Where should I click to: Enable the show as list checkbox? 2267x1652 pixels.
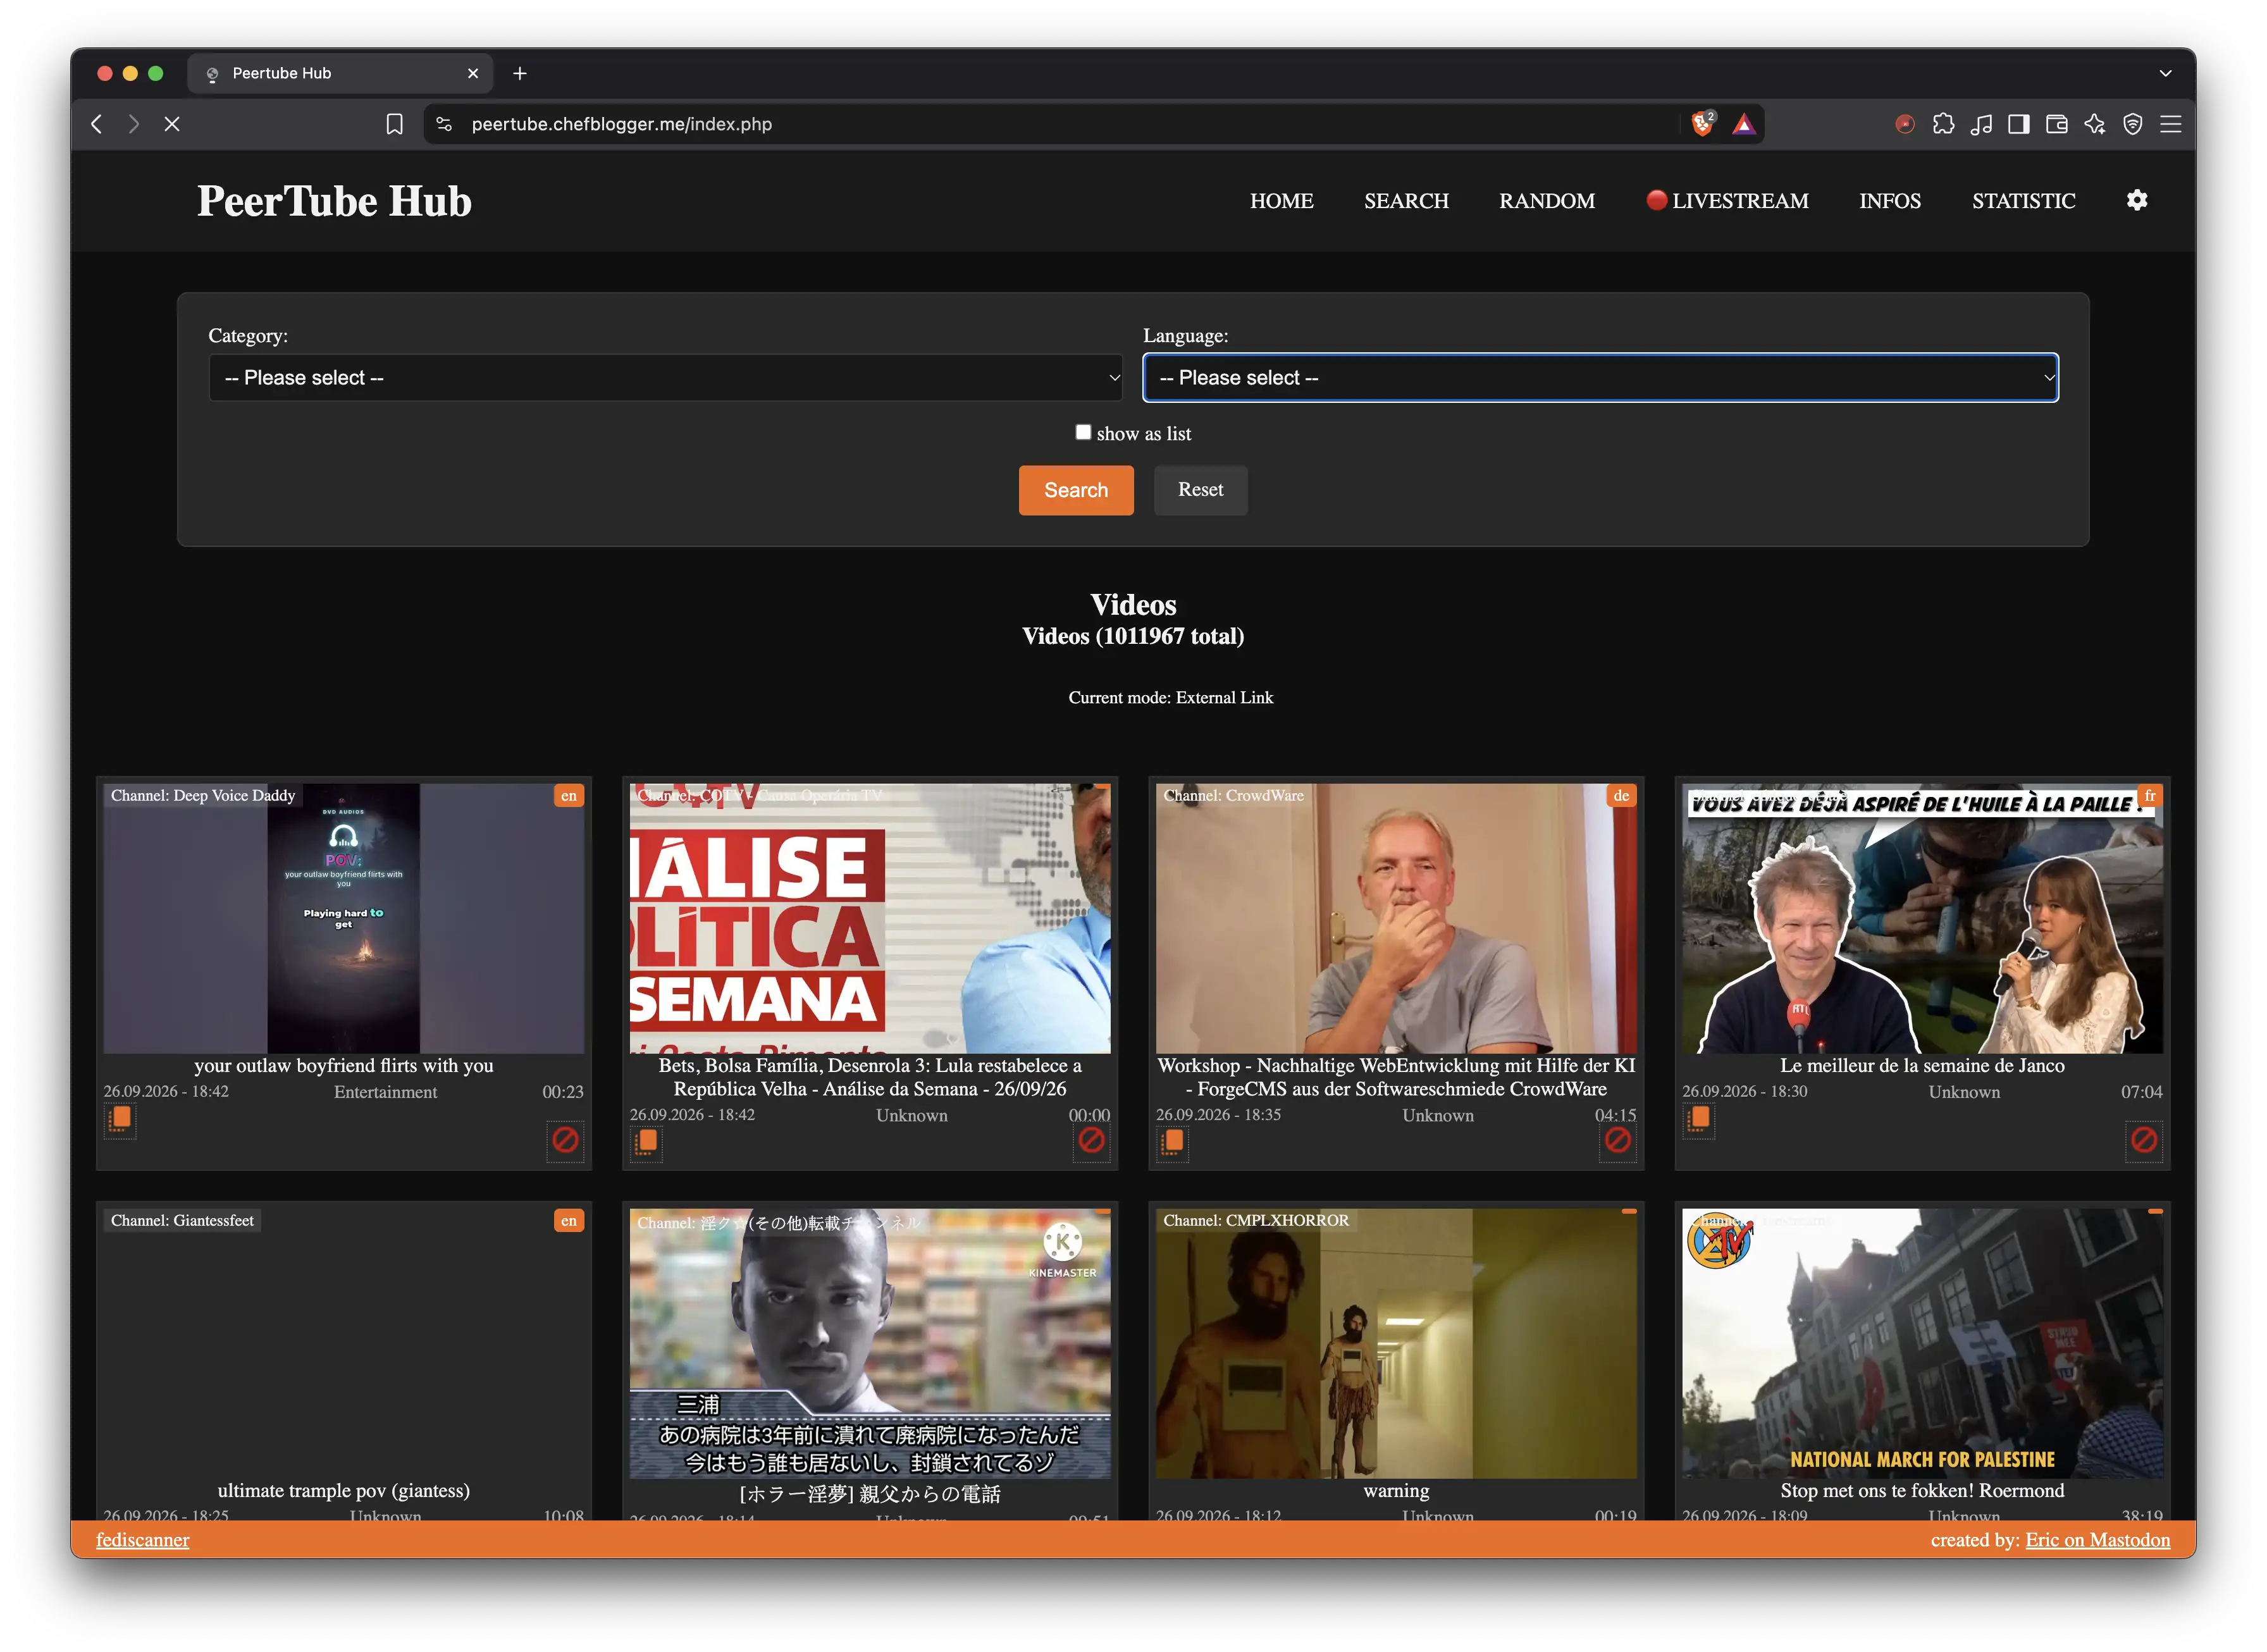point(1083,432)
